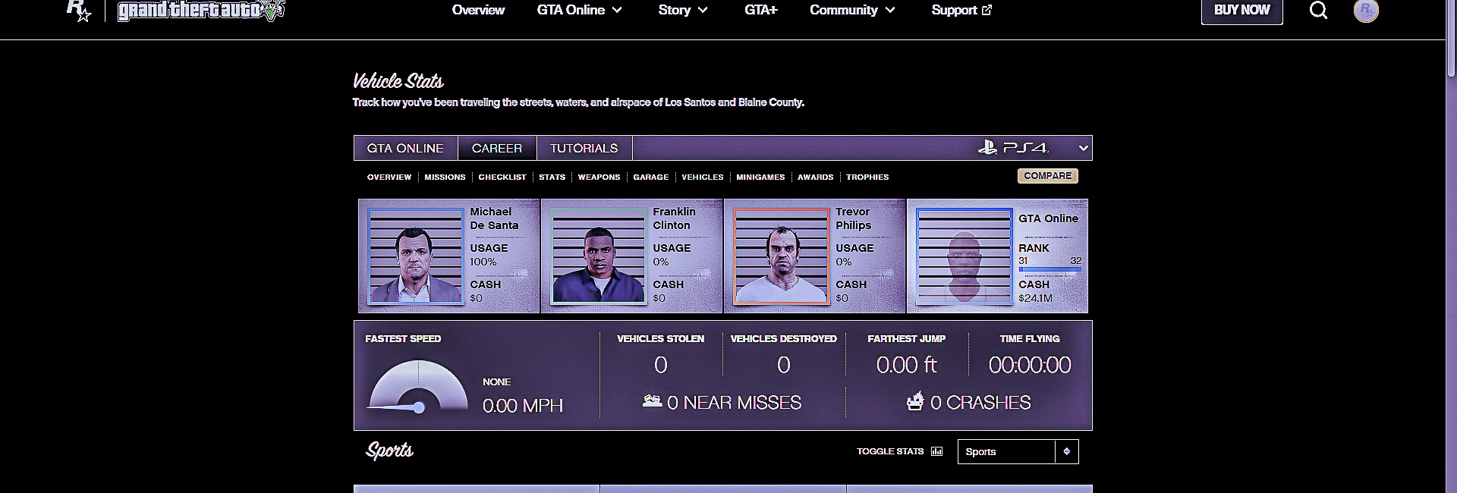Click the PS4 platform logo
The height and width of the screenshot is (493, 1457).
tap(1014, 148)
